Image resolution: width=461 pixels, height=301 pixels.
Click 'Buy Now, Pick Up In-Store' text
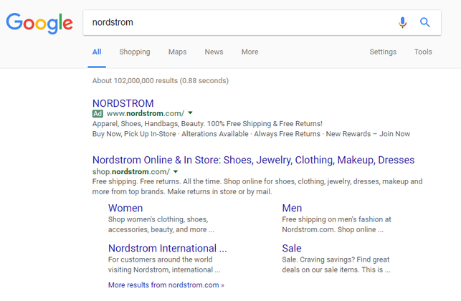tap(134, 134)
